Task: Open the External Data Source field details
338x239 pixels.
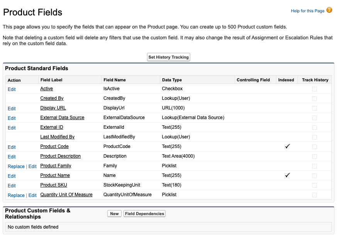Action: [62, 118]
